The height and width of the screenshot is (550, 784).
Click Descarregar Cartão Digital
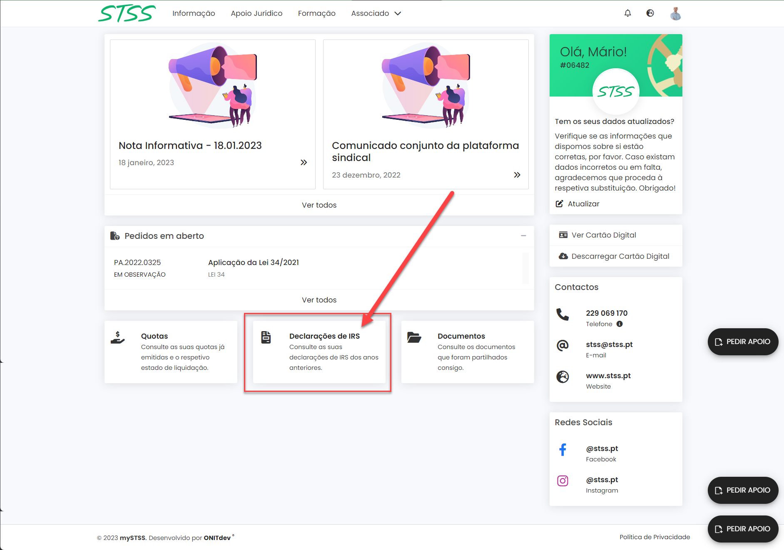pos(616,256)
